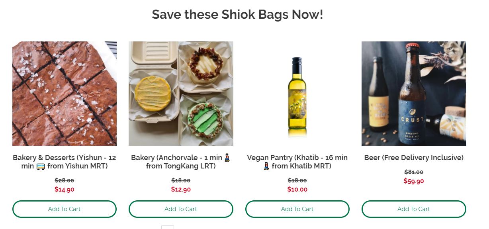Click the bus emoji in Yishun listing
Image resolution: width=489 pixels, height=229 pixels.
pyautogui.click(x=41, y=166)
